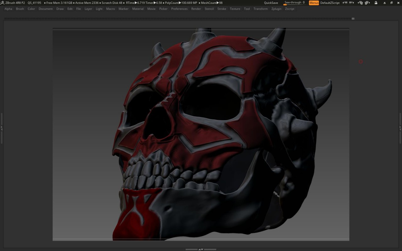
Task: Click the QuickSave button
Action: point(271,3)
